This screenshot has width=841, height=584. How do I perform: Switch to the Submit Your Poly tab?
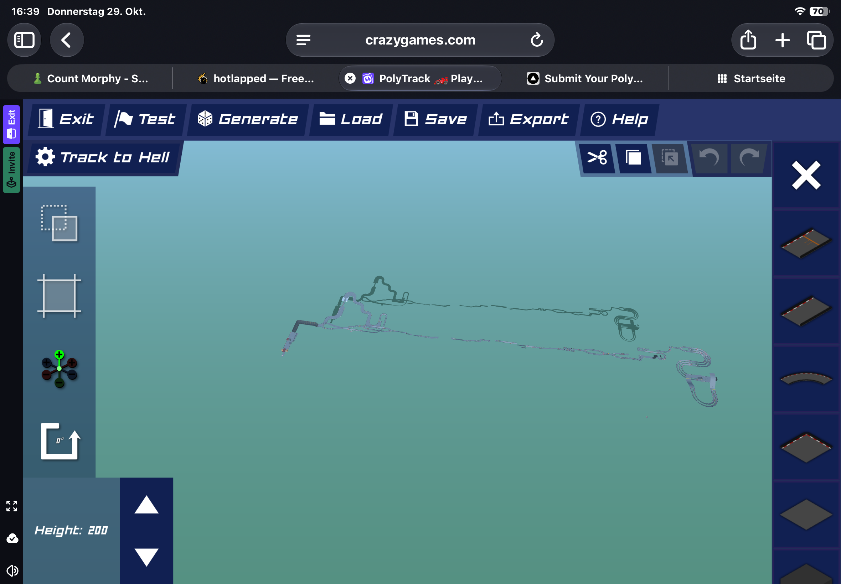click(x=585, y=78)
